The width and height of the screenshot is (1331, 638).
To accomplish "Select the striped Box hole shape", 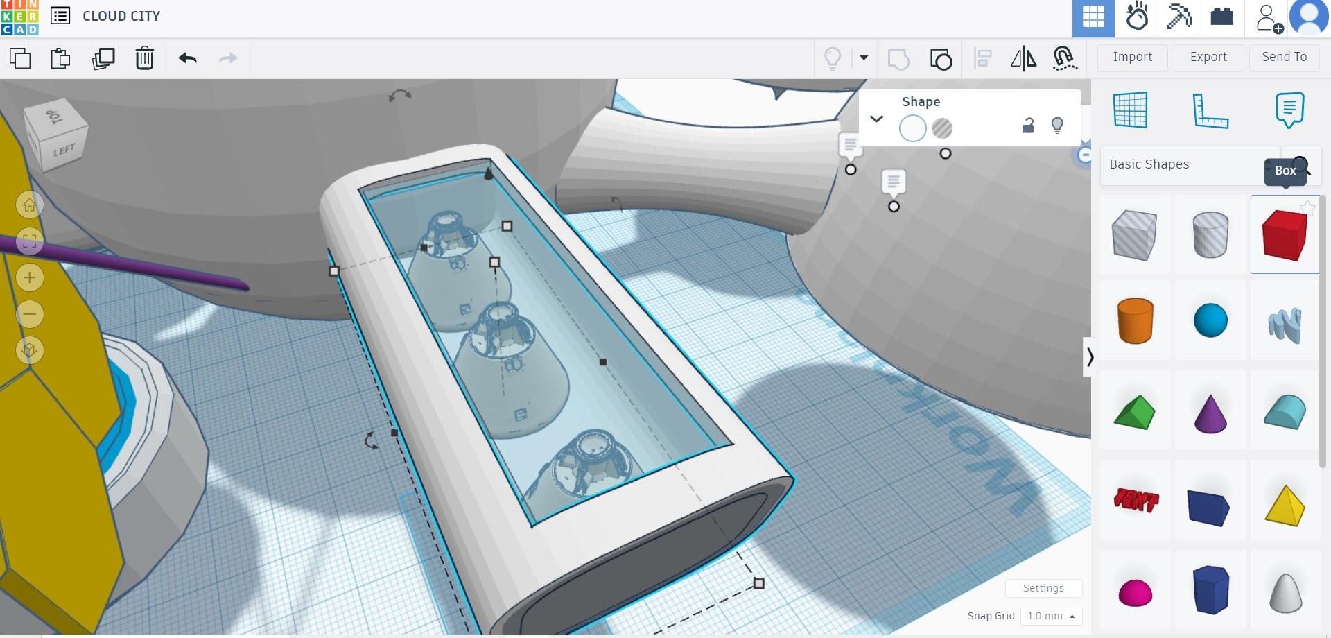I will pyautogui.click(x=1134, y=235).
